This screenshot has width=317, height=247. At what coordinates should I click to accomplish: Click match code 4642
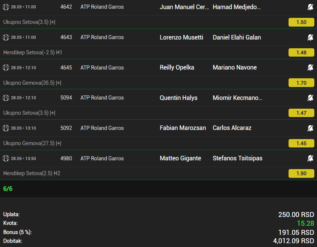click(66, 7)
